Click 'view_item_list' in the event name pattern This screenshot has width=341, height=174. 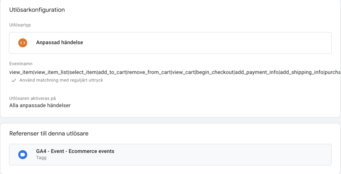[x=51, y=72]
